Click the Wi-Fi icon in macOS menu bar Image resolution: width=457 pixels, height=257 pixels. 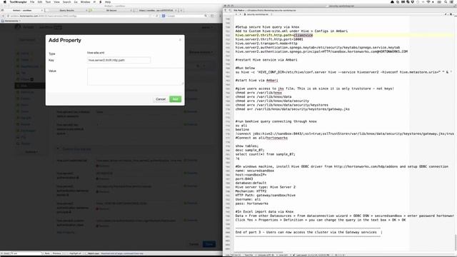pyautogui.click(x=428, y=1)
